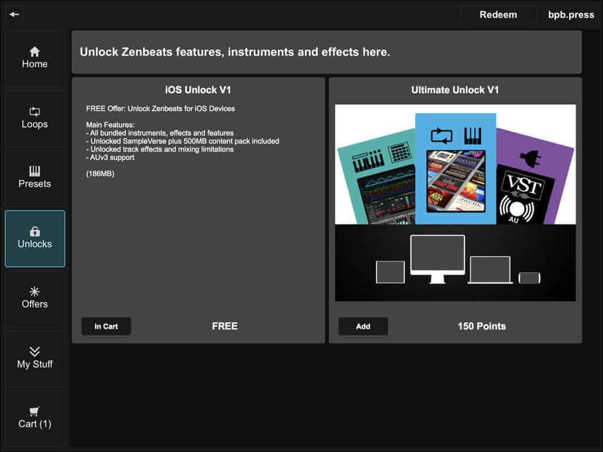Screen dimensions: 603x452
Task: Open Offers with the star icon
Action: pos(35,291)
